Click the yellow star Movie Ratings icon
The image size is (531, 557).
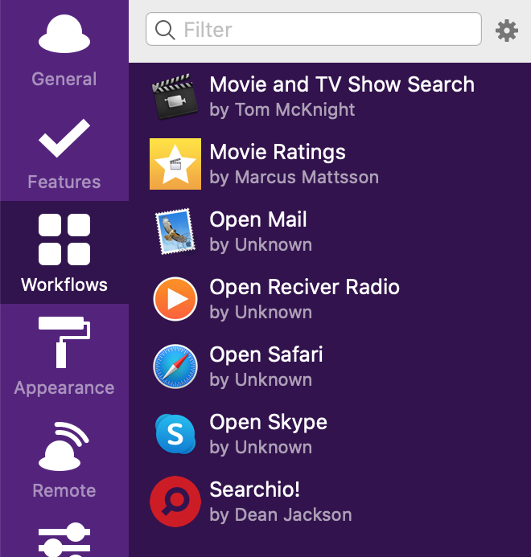(175, 164)
